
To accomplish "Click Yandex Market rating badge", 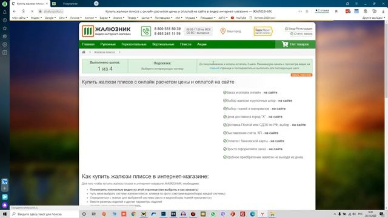I will point(263,31).
